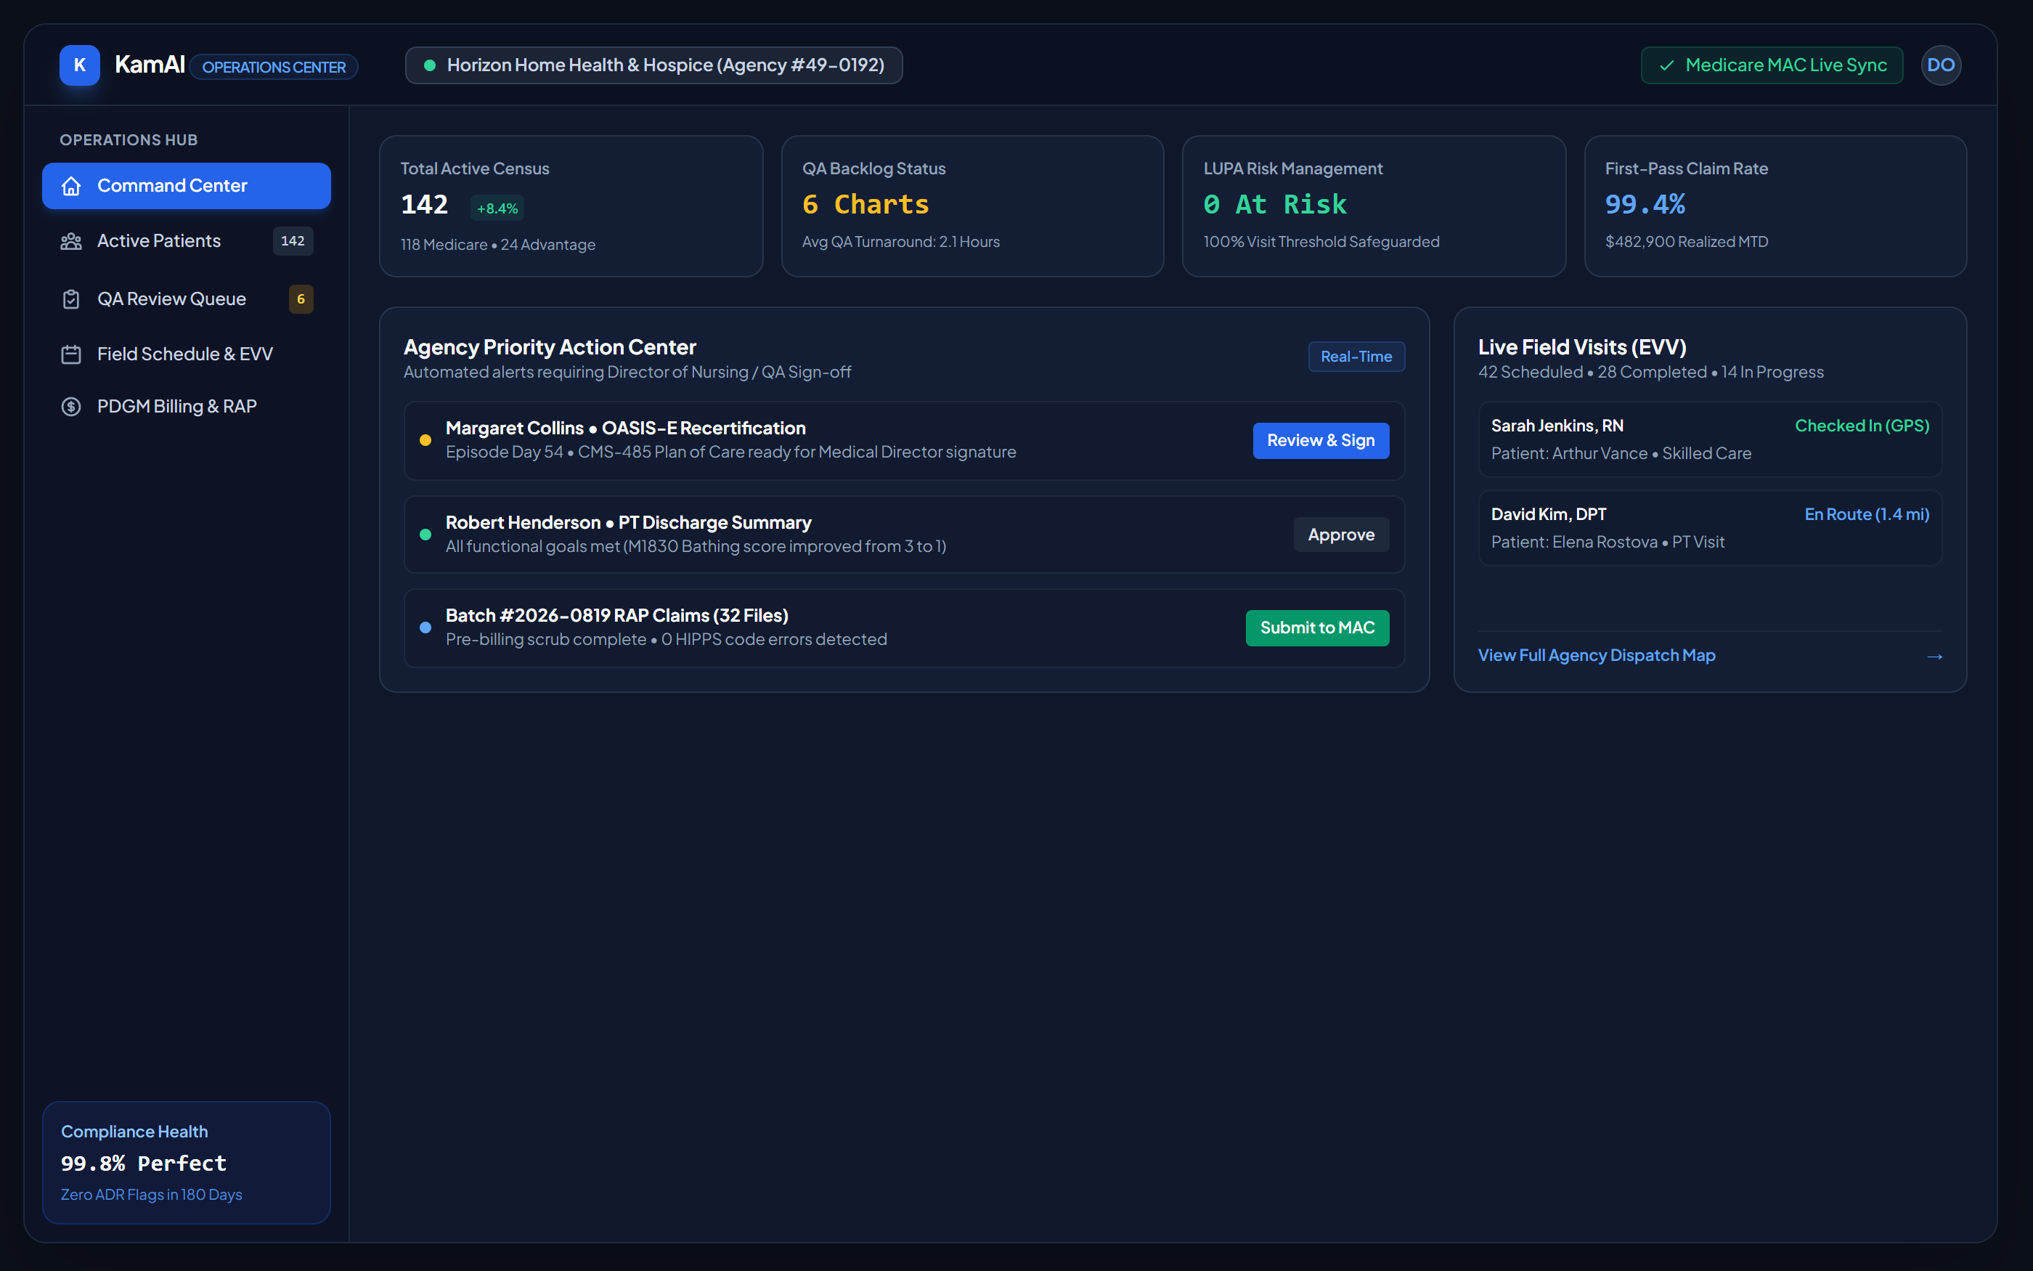This screenshot has width=2033, height=1271.
Task: Open Field Schedule & EVV
Action: [187, 354]
